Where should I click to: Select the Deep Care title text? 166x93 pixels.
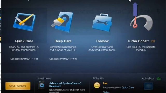click(x=63, y=41)
